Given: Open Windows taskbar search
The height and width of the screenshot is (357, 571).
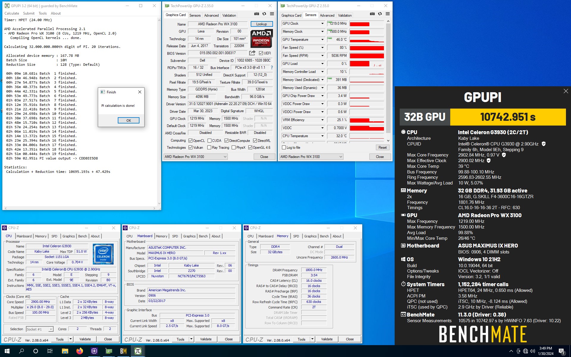Looking at the screenshot, I should [21, 351].
